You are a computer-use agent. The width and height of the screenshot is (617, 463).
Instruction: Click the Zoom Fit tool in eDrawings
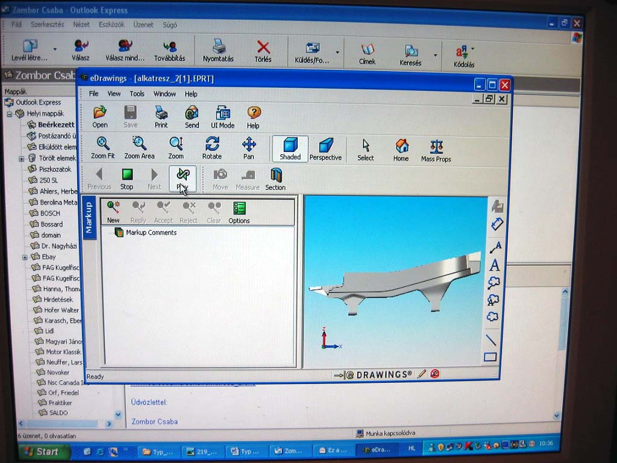[x=103, y=148]
